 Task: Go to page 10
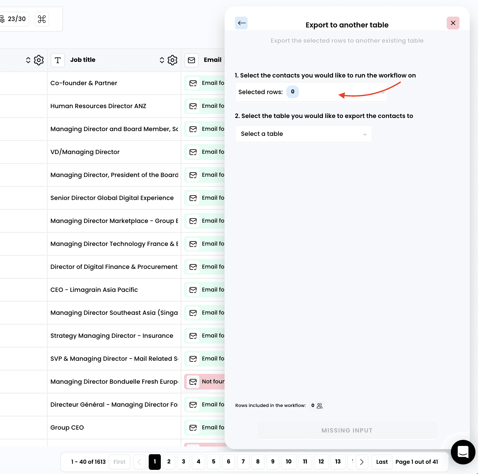coord(288,462)
